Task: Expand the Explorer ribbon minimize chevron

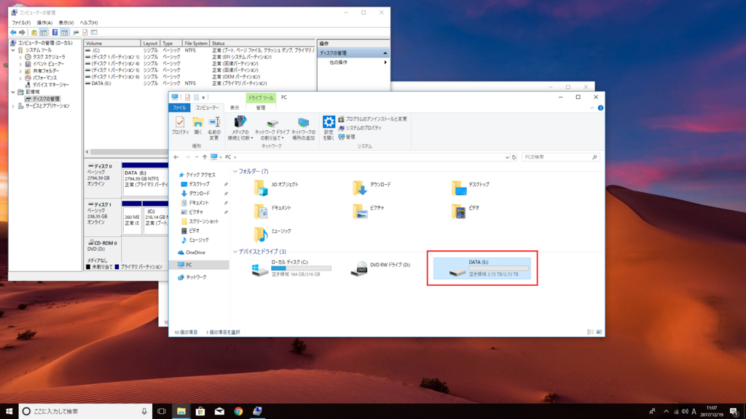Action: (592, 108)
